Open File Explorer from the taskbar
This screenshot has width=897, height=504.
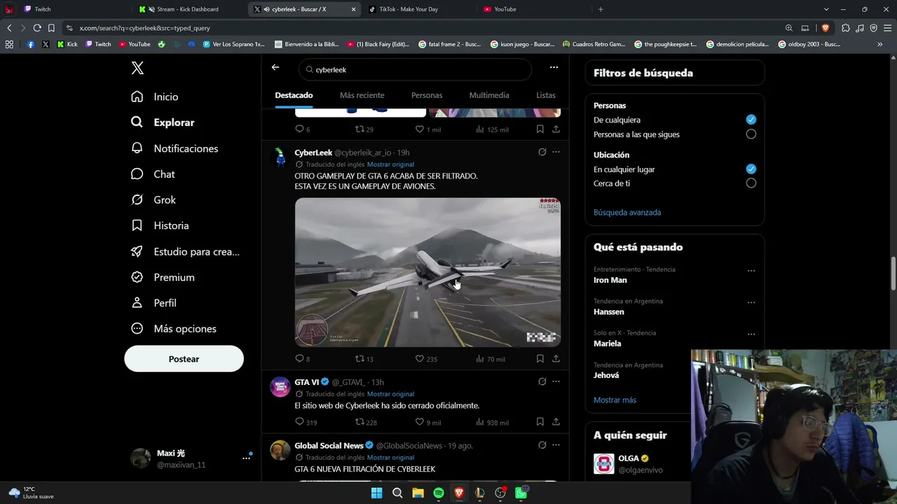coord(418,493)
